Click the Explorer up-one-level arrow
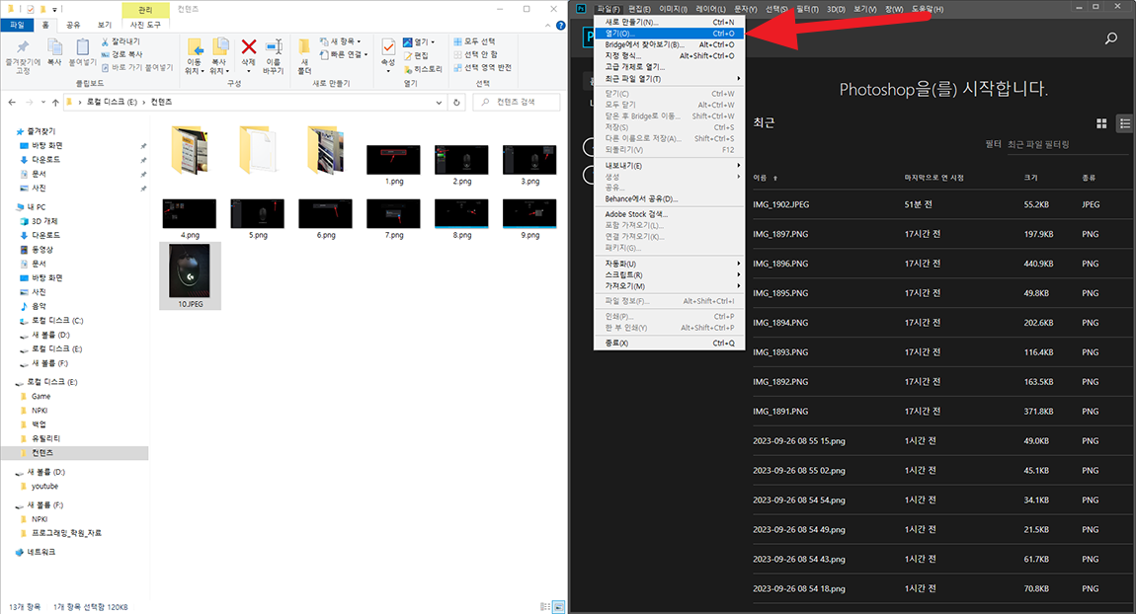1136x614 pixels. [x=55, y=102]
